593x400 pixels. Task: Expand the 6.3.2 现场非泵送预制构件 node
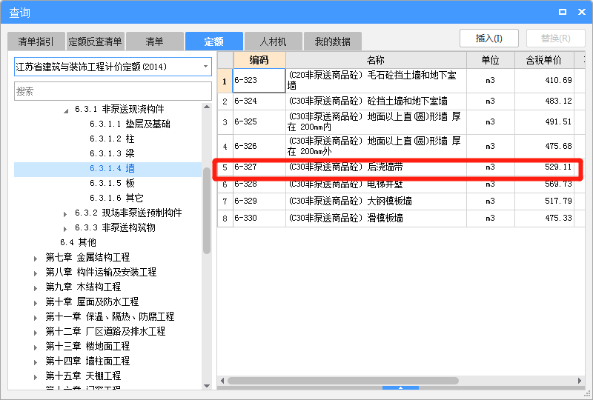[65, 214]
